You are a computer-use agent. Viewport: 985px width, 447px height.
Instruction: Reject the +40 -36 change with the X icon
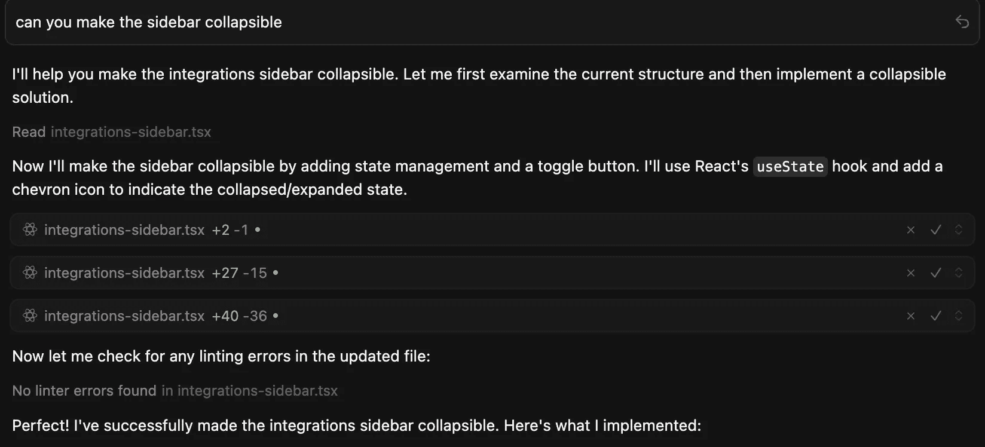pyautogui.click(x=911, y=316)
